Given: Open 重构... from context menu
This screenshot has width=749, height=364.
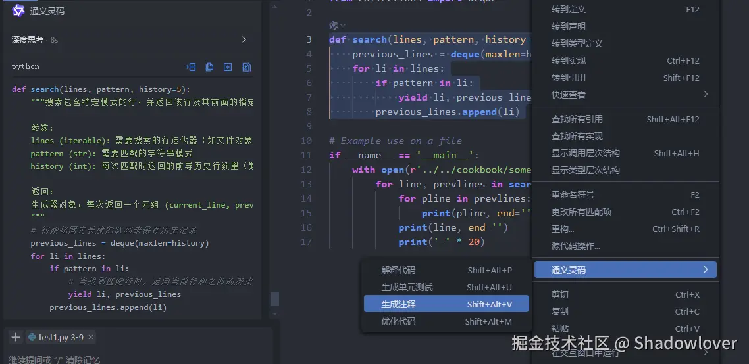Looking at the screenshot, I should click(625, 229).
